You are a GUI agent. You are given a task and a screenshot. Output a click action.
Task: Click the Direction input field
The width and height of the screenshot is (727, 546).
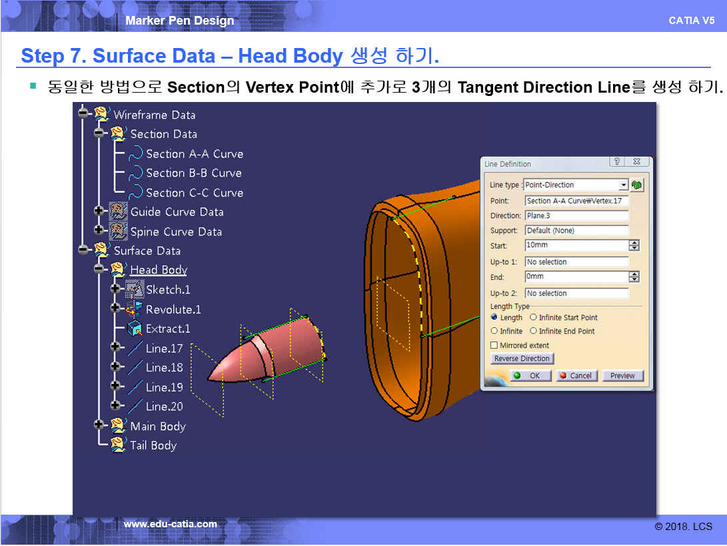click(576, 215)
